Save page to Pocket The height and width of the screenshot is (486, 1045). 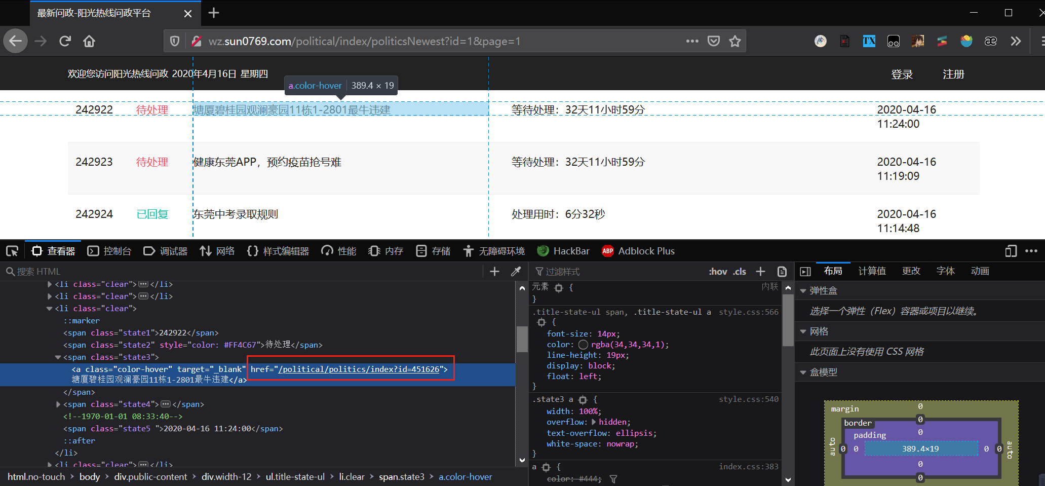click(x=714, y=41)
